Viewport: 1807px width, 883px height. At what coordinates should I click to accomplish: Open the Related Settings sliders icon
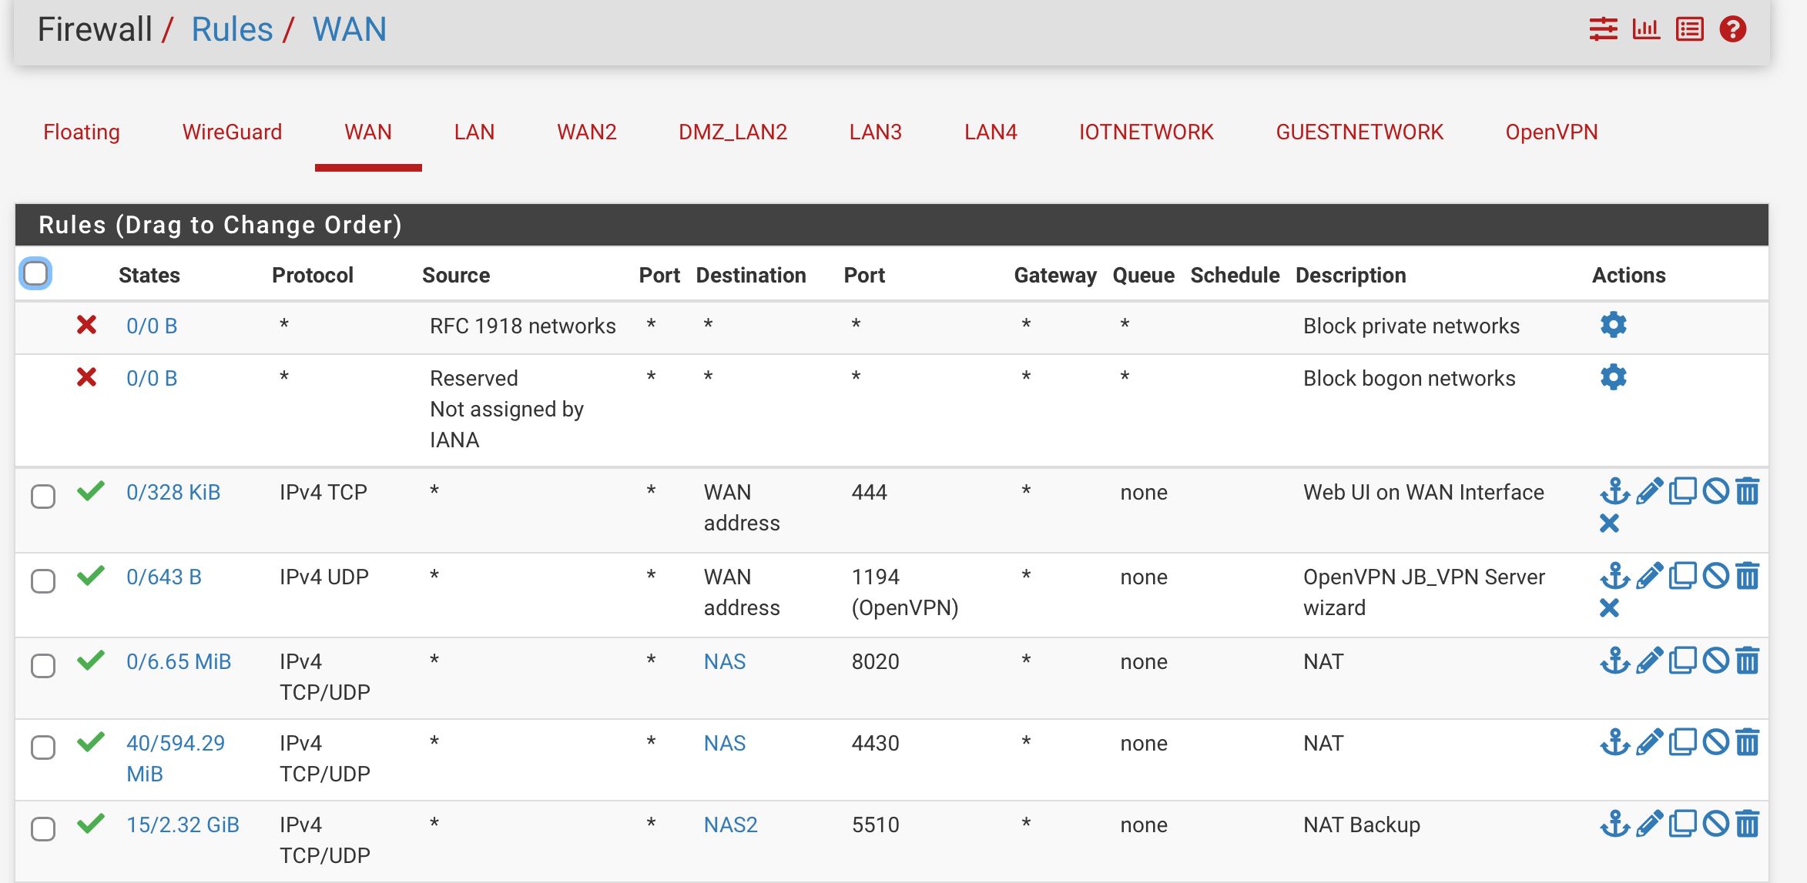pos(1603,29)
